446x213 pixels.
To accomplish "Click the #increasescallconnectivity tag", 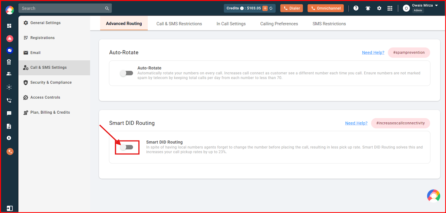I will click(x=401, y=123).
